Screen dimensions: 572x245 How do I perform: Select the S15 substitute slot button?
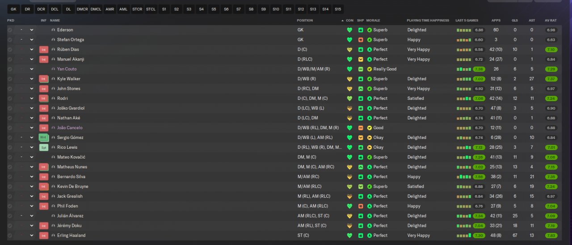click(x=338, y=9)
